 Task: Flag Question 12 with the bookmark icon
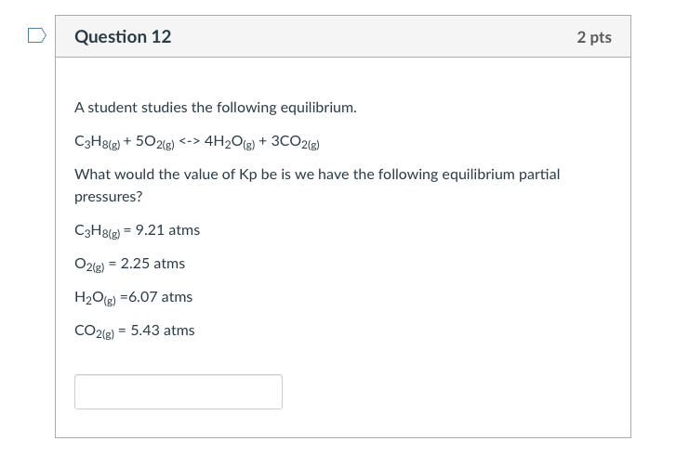coord(36,36)
